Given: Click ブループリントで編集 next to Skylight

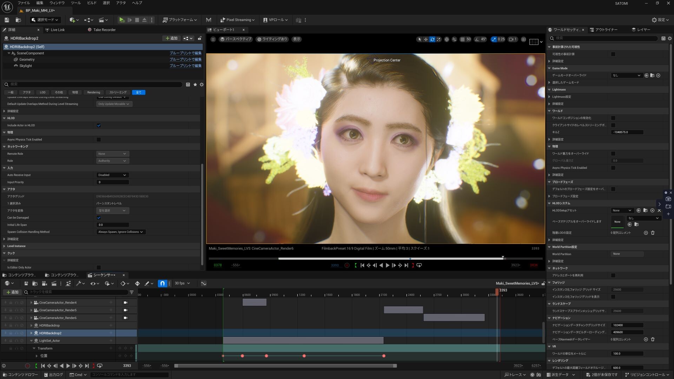Looking at the screenshot, I should click(x=185, y=66).
